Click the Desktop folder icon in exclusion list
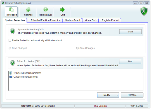Viewport: 151px width, 109px height. coord(11,77)
